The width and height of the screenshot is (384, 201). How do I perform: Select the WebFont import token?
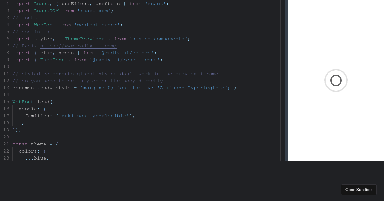[x=44, y=25]
